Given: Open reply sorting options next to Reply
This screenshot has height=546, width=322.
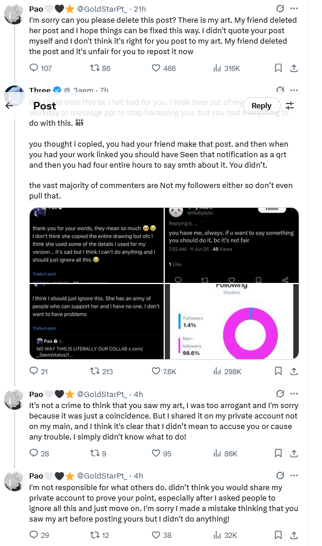Looking at the screenshot, I should tap(289, 105).
